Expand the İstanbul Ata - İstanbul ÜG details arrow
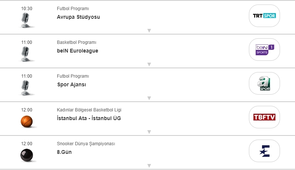 (149, 132)
